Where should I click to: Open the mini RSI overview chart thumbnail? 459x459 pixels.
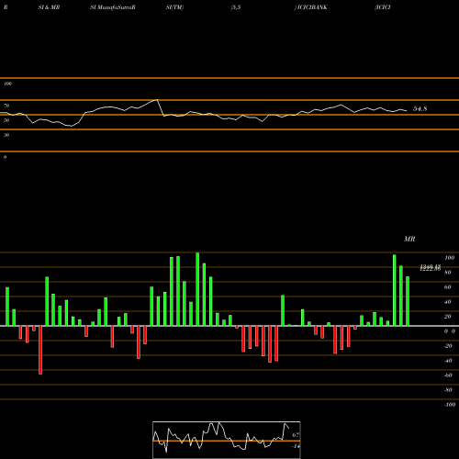click(227, 440)
